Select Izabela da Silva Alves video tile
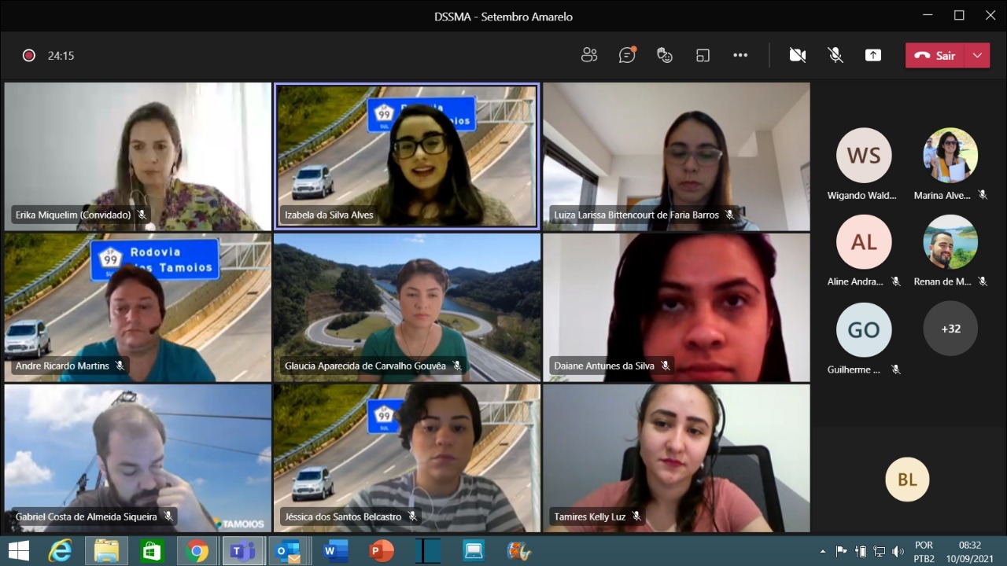Image resolution: width=1007 pixels, height=566 pixels. point(407,156)
